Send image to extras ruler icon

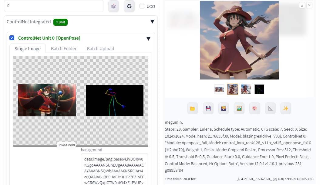[x=270, y=109]
